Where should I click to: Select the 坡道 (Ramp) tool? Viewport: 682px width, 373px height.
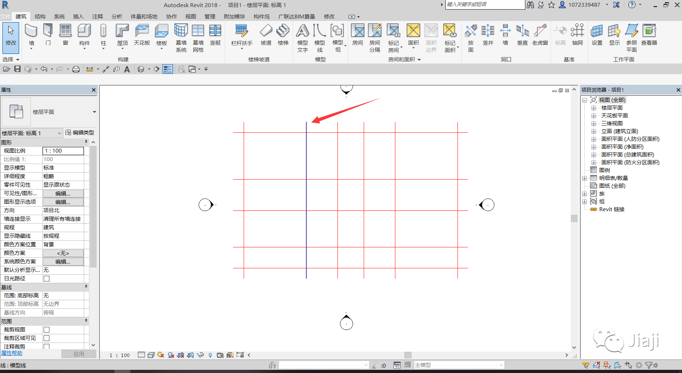[x=266, y=35]
